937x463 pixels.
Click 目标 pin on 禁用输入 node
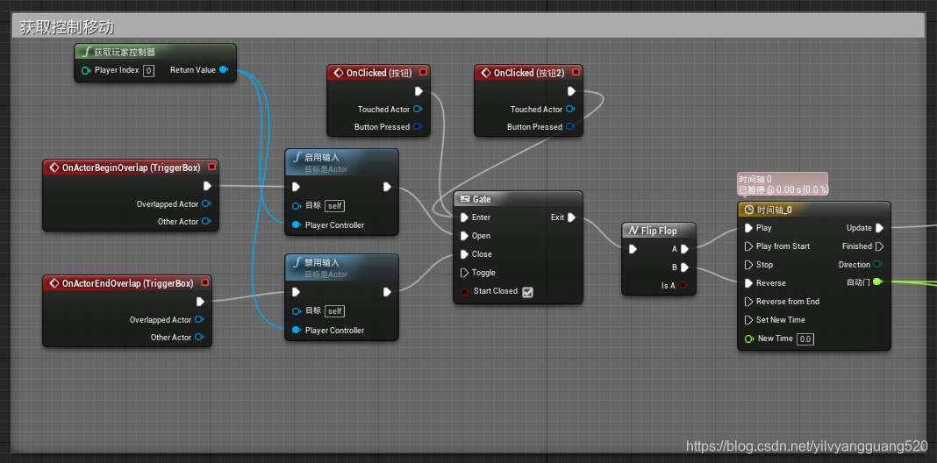click(x=297, y=311)
